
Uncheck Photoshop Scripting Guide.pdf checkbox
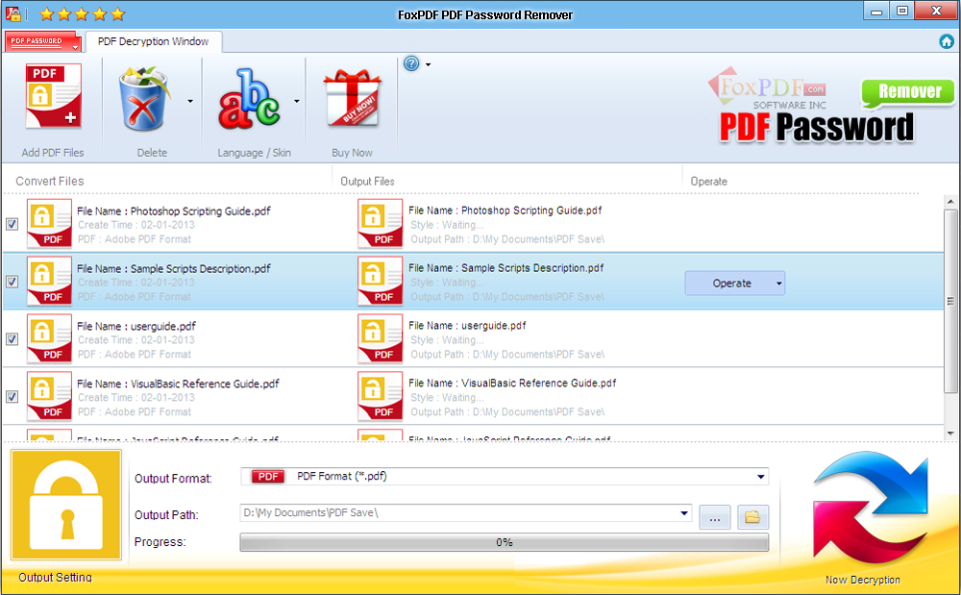pos(12,224)
